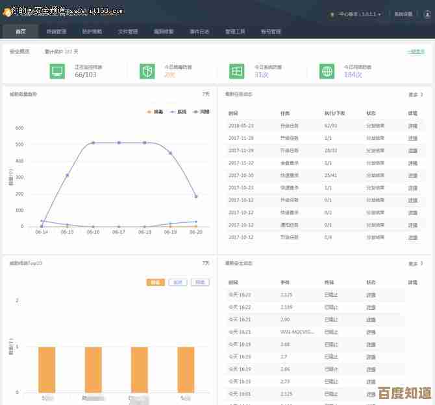This screenshot has width=435, height=405.
Task: Click the green shield virus defense icon
Action: 147,71
